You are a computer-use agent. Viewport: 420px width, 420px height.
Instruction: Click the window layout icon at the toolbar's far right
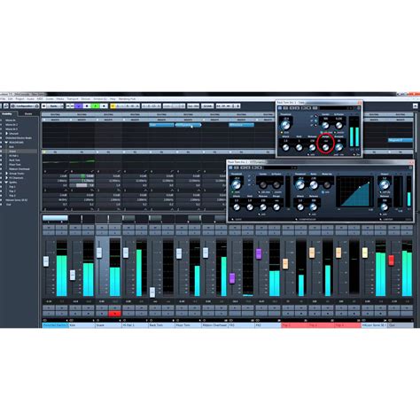point(415,105)
